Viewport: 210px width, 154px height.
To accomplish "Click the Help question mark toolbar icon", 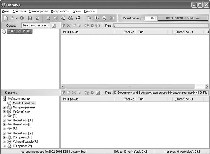I will 104,18.
